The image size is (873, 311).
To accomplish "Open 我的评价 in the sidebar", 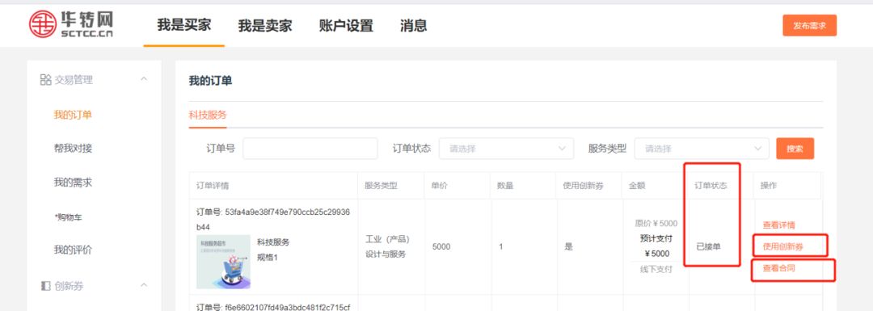I will [73, 250].
